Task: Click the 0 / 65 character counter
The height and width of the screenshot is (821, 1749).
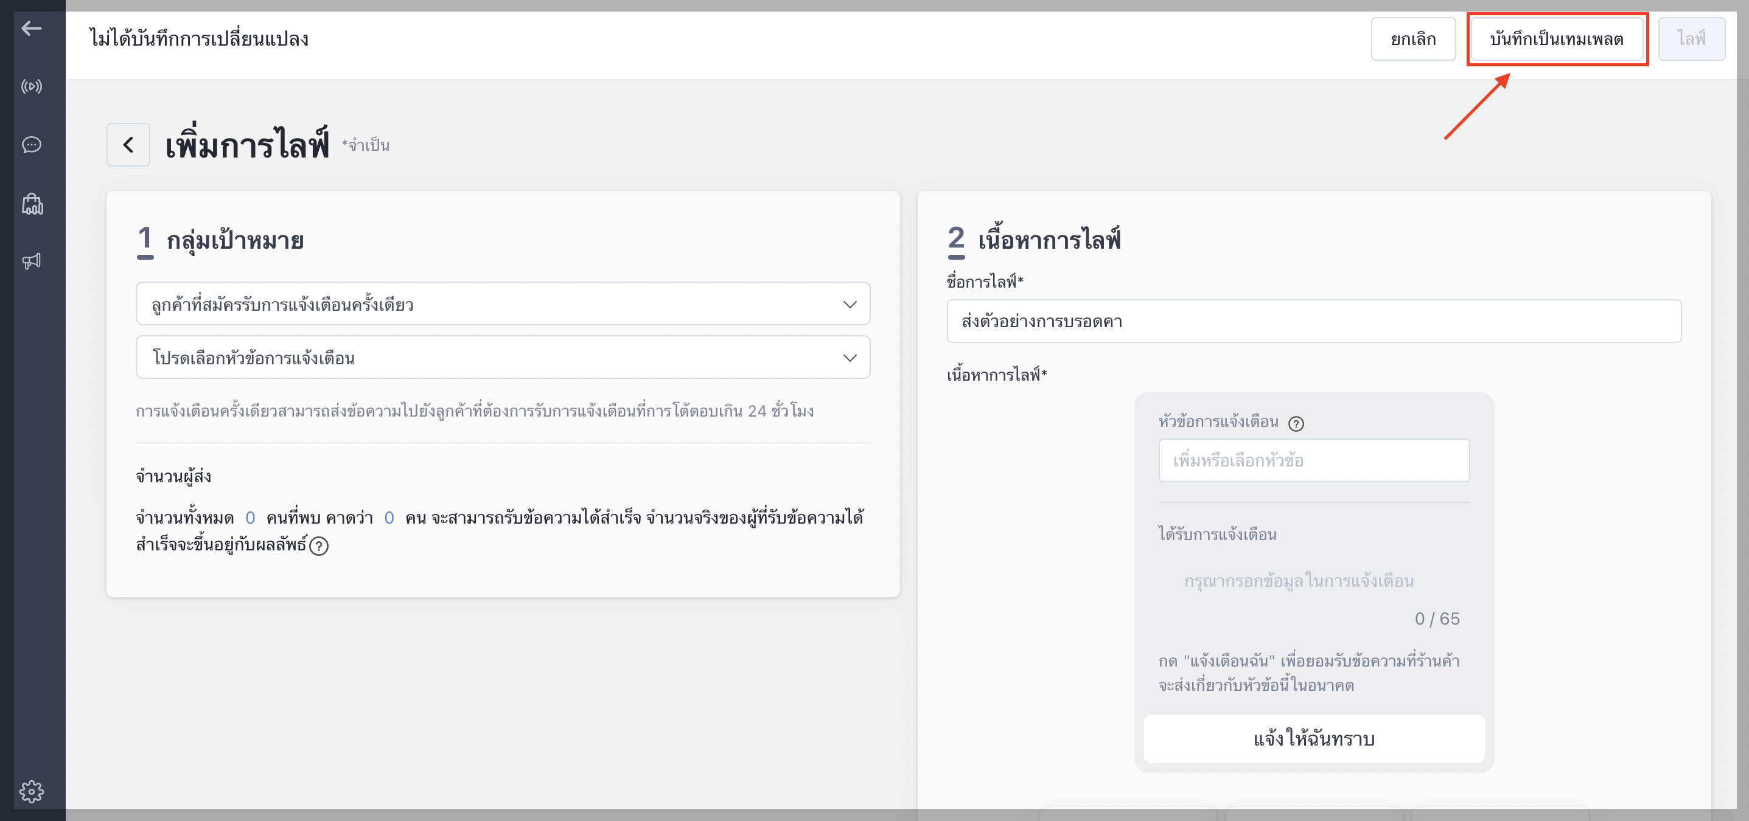Action: (1437, 619)
